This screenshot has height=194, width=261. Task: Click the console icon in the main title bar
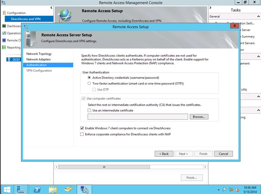[3, 3]
